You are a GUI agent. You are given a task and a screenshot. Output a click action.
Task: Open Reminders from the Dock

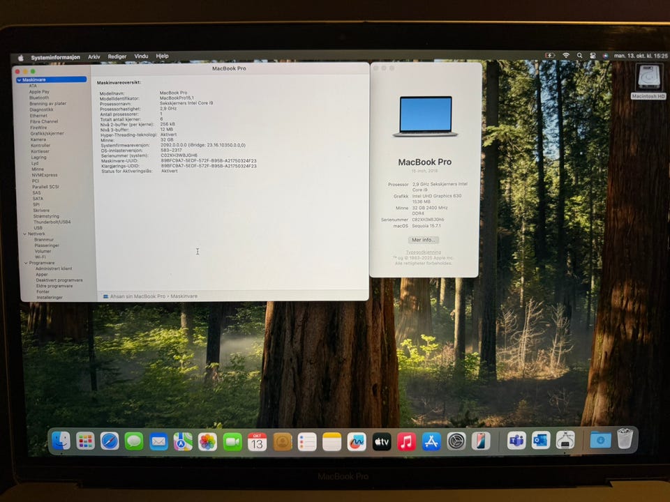point(307,442)
